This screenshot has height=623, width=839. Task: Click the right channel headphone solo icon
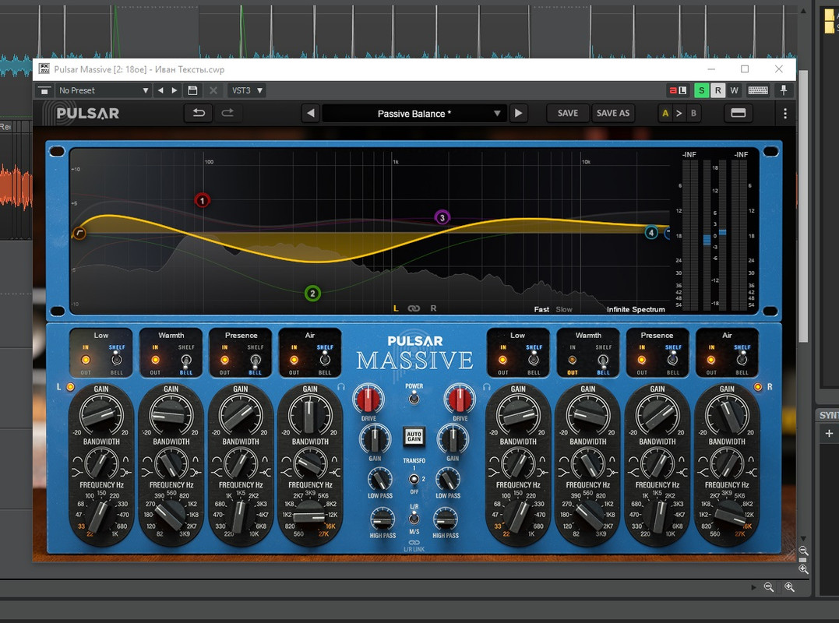tap(487, 386)
